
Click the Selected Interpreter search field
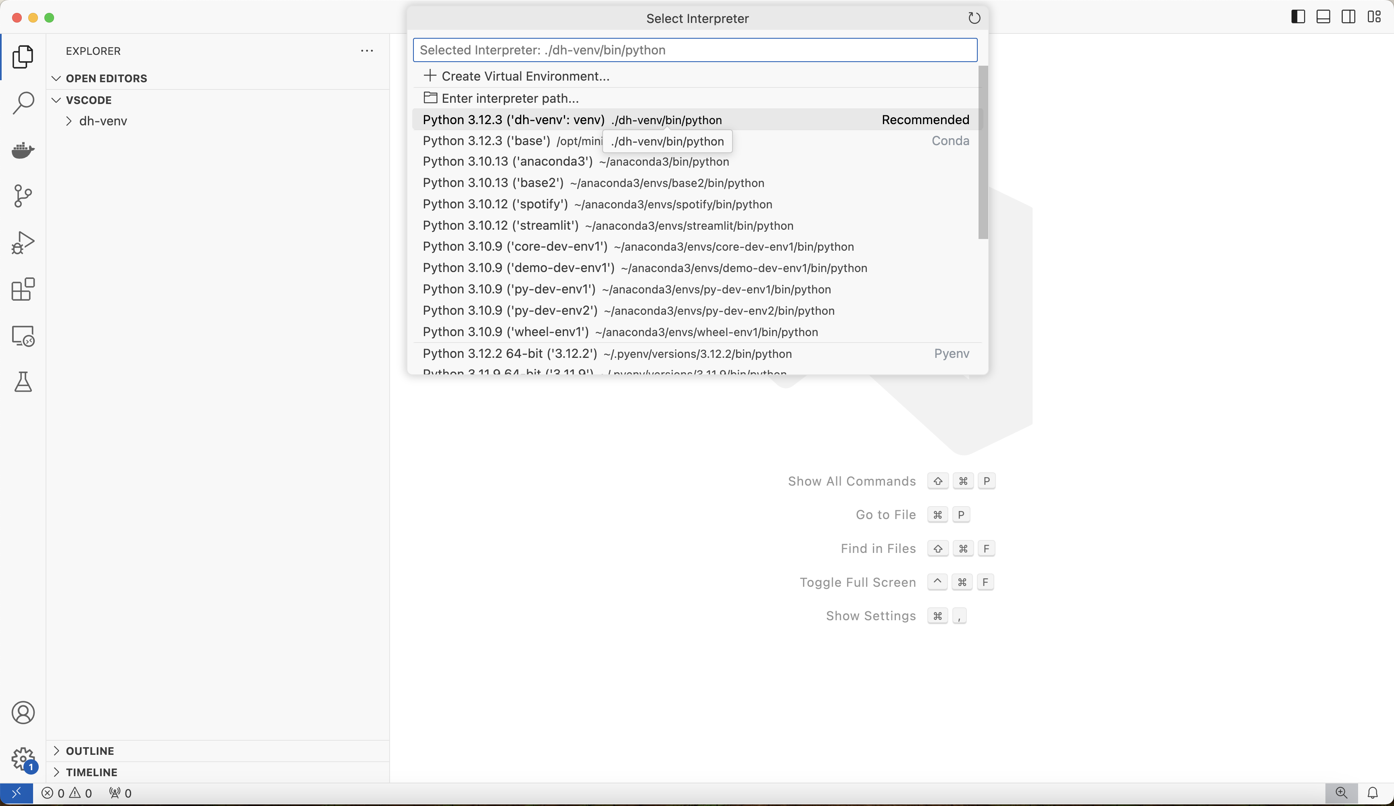point(694,50)
